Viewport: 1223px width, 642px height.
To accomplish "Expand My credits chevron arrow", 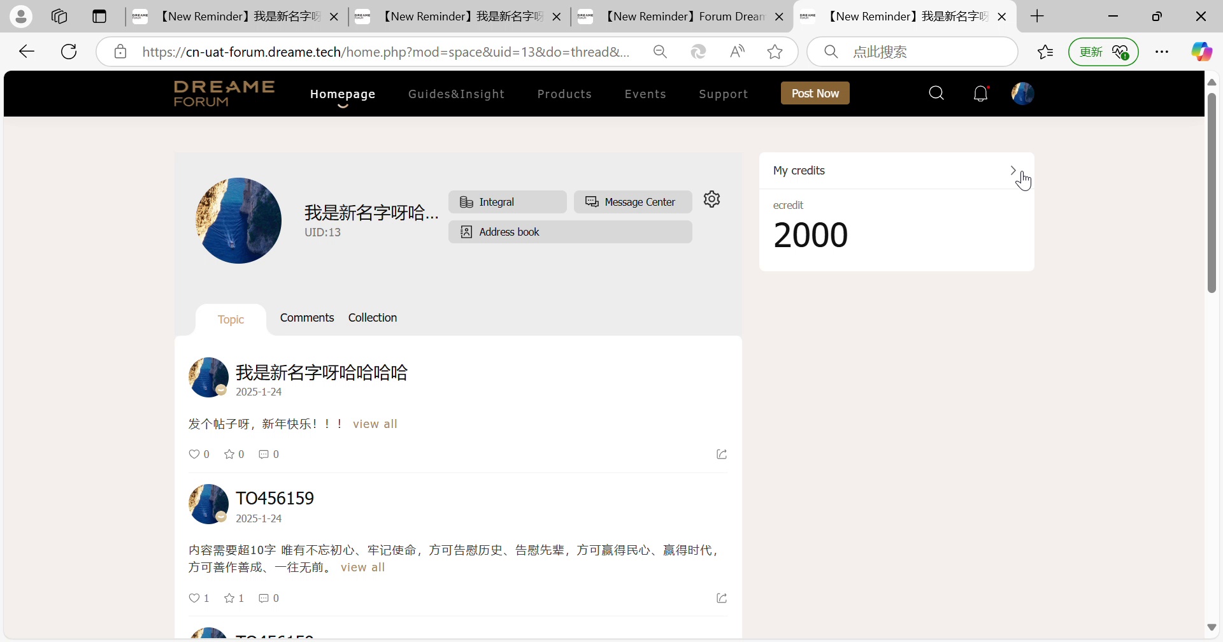I will point(1013,170).
